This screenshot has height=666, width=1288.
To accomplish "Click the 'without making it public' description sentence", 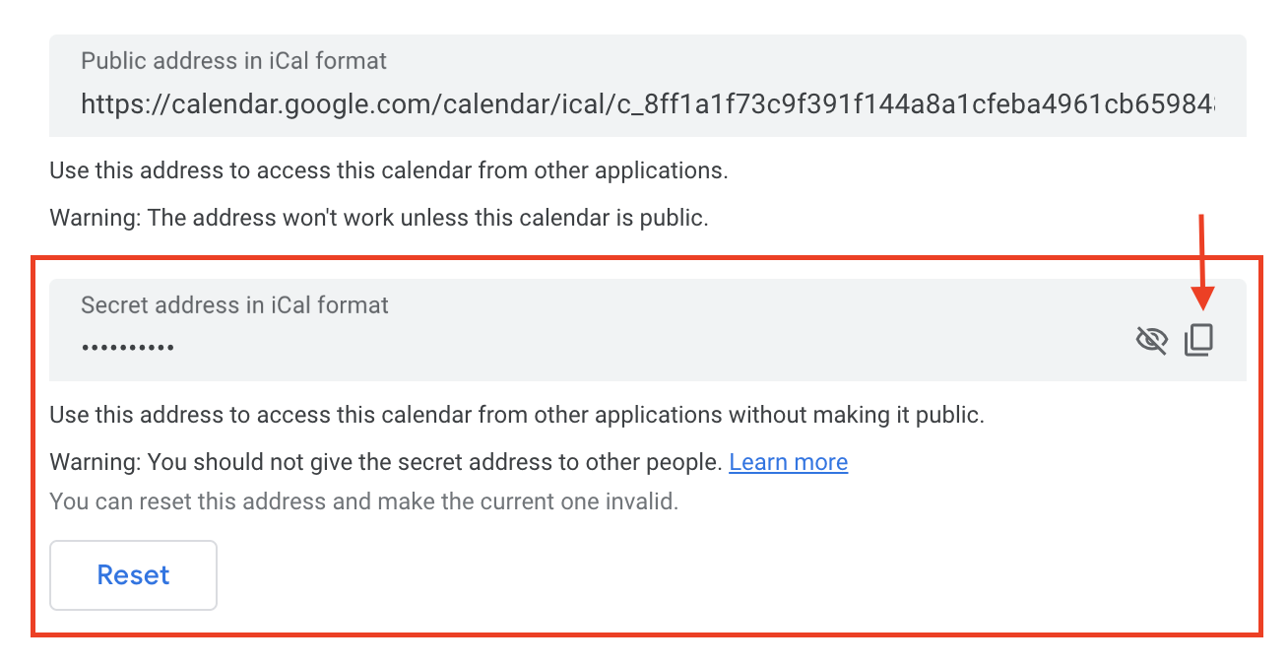I will (x=517, y=415).
